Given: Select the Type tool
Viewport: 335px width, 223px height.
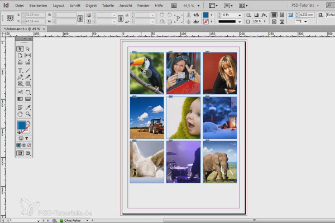Looking at the screenshot, I should pyautogui.click(x=20, y=70).
